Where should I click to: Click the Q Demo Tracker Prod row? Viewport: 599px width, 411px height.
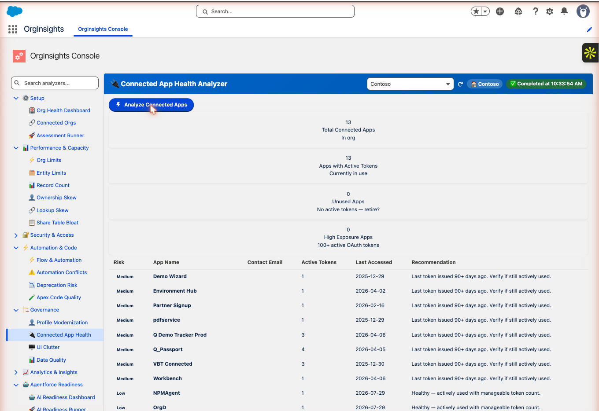point(348,335)
